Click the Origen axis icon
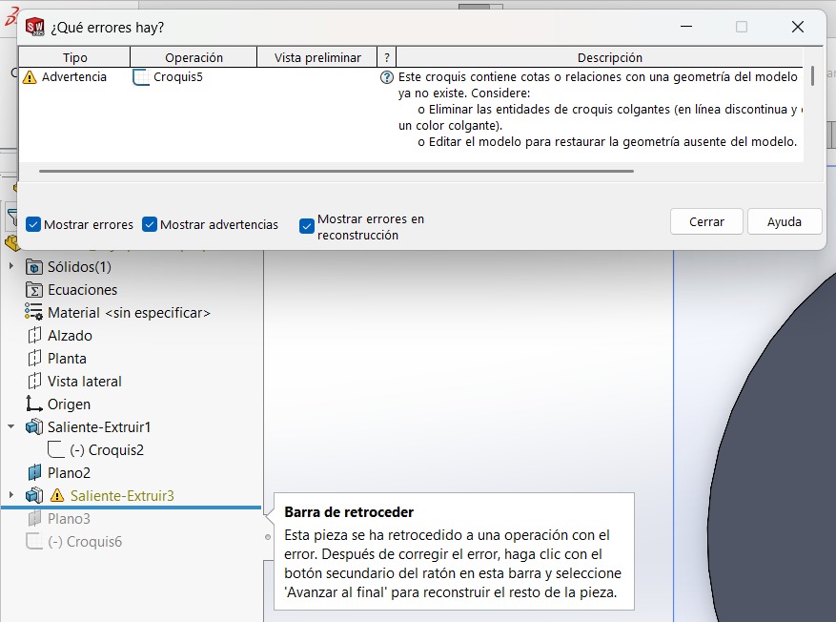 [x=34, y=404]
